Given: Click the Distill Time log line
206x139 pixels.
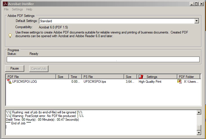Looking at the screenshot, I should (x=42, y=120).
